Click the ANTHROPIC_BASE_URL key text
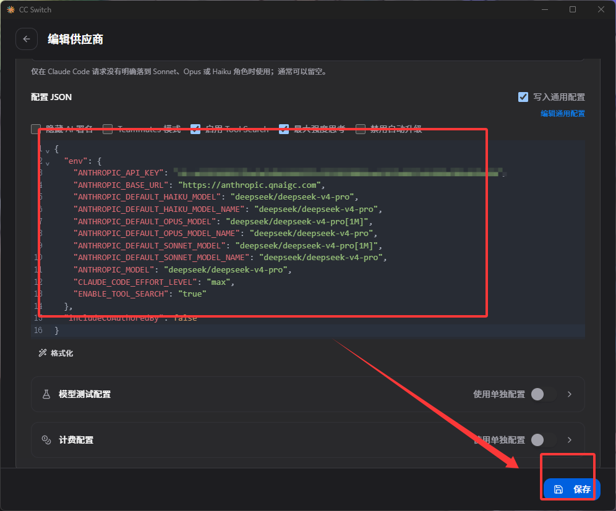616x511 pixels. 121,185
